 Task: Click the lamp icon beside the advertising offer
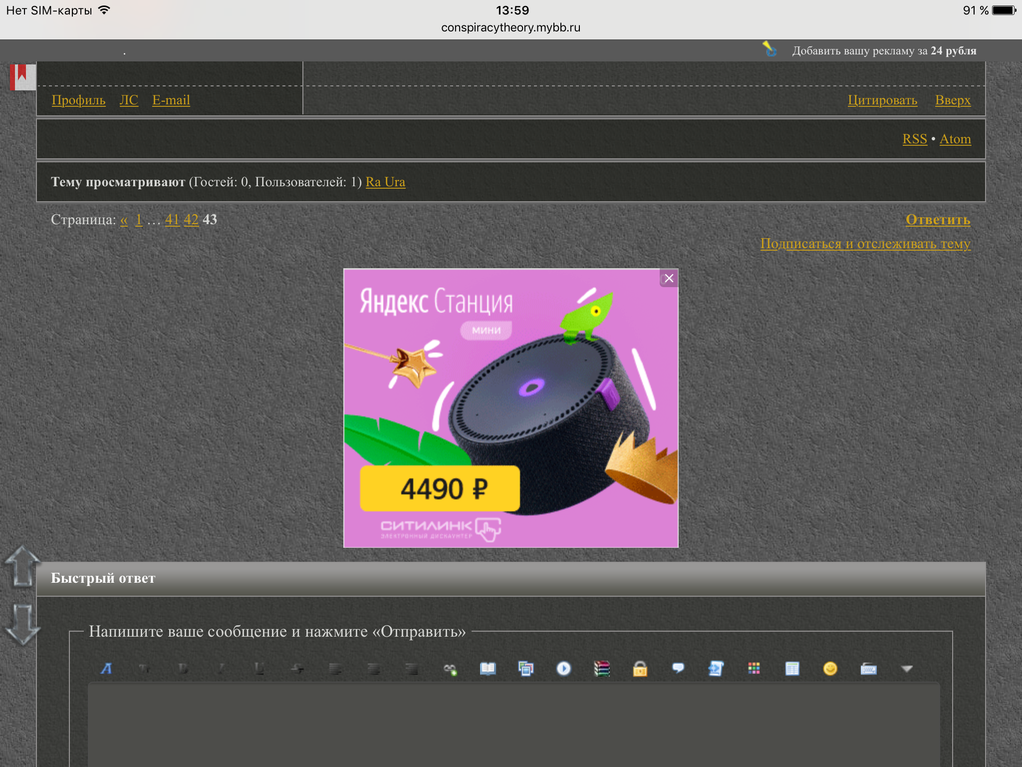point(770,49)
